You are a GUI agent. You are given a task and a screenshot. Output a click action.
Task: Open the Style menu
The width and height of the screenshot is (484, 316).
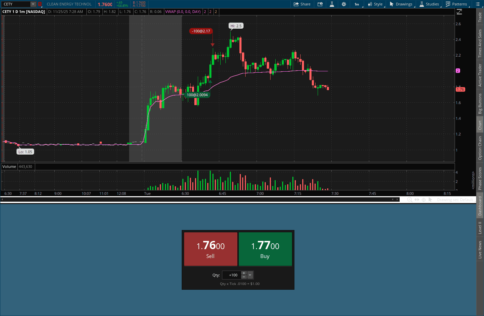point(375,4)
